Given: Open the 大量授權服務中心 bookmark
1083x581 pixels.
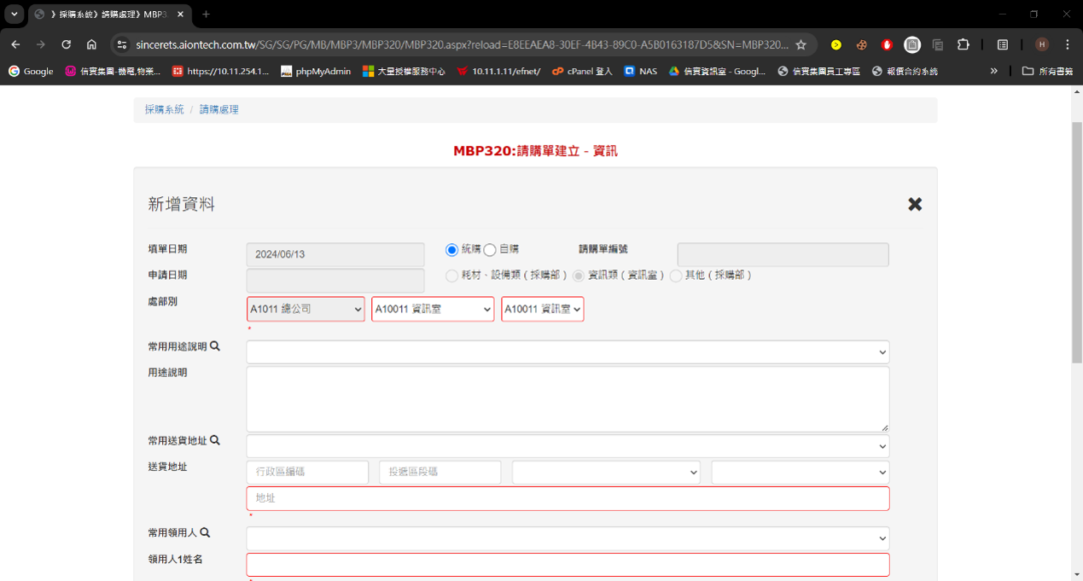Looking at the screenshot, I should click(404, 71).
